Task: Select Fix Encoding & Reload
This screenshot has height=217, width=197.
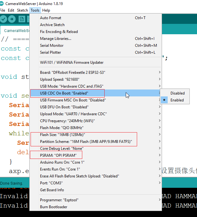Action: click(x=96, y=32)
